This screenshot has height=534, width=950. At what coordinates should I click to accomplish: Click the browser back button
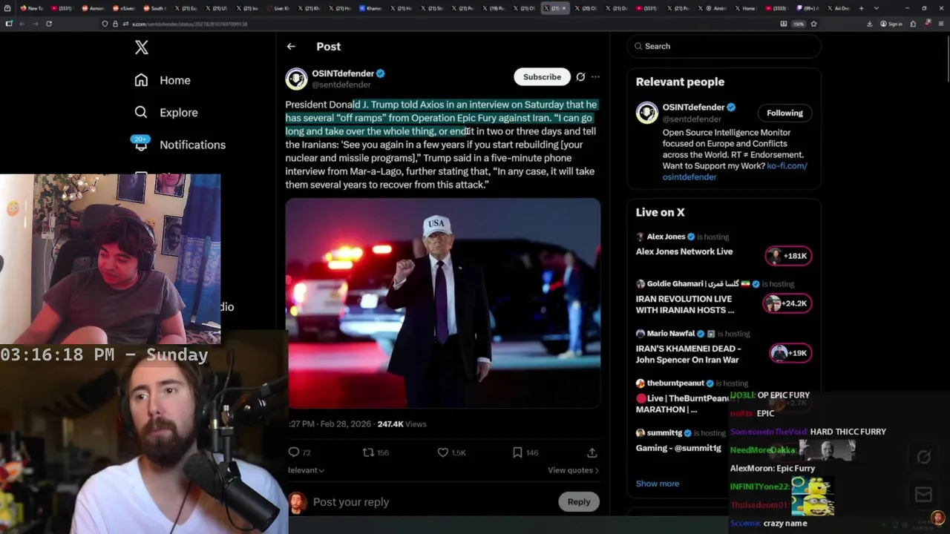[x=22, y=24]
